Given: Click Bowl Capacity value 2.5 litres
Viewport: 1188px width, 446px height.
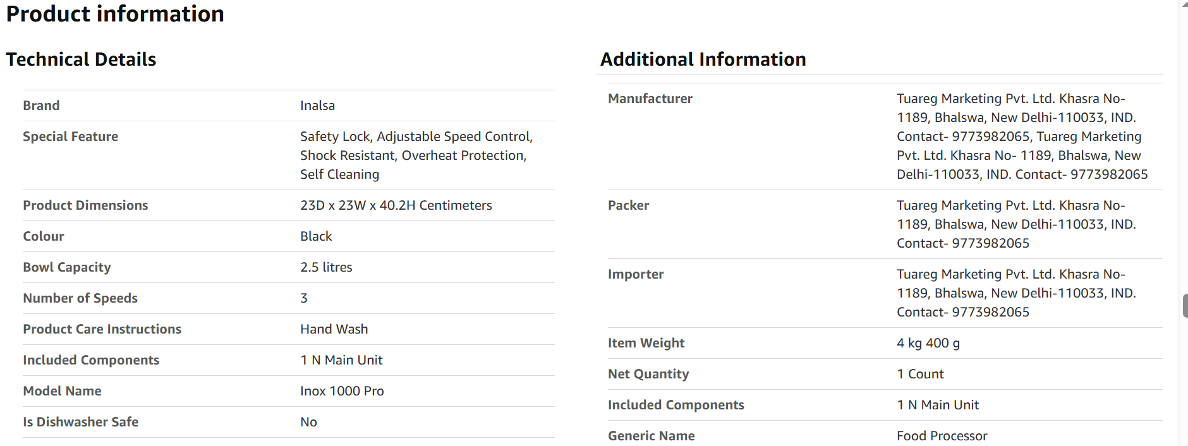Looking at the screenshot, I should 326,267.
